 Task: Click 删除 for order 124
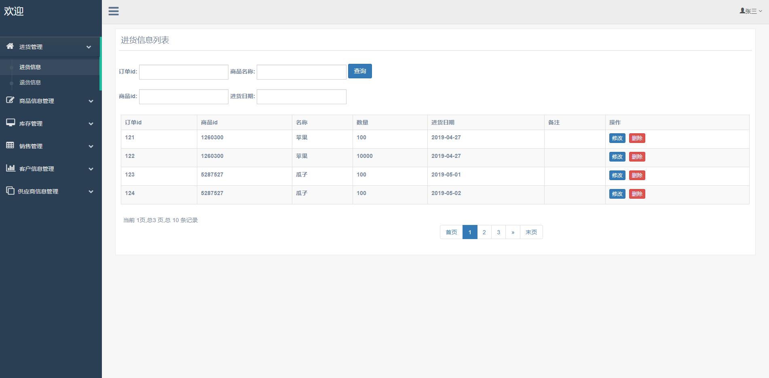tap(637, 194)
